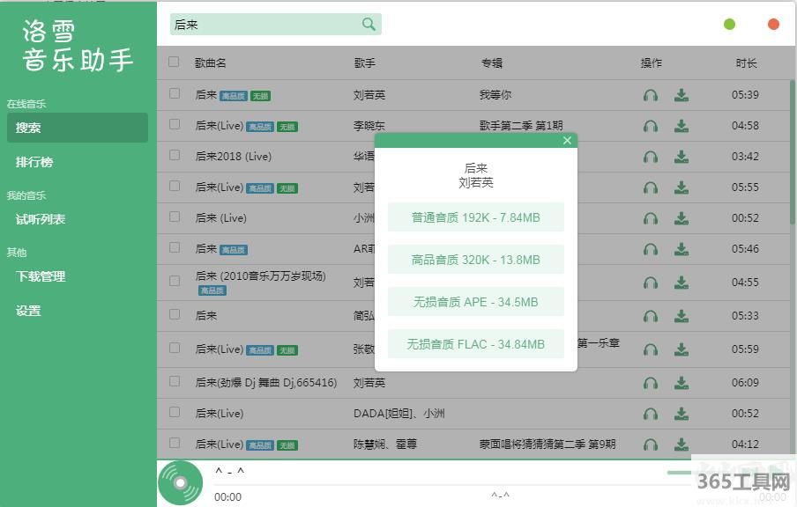Click the search box containing 后来
797x507 pixels.
pos(264,25)
